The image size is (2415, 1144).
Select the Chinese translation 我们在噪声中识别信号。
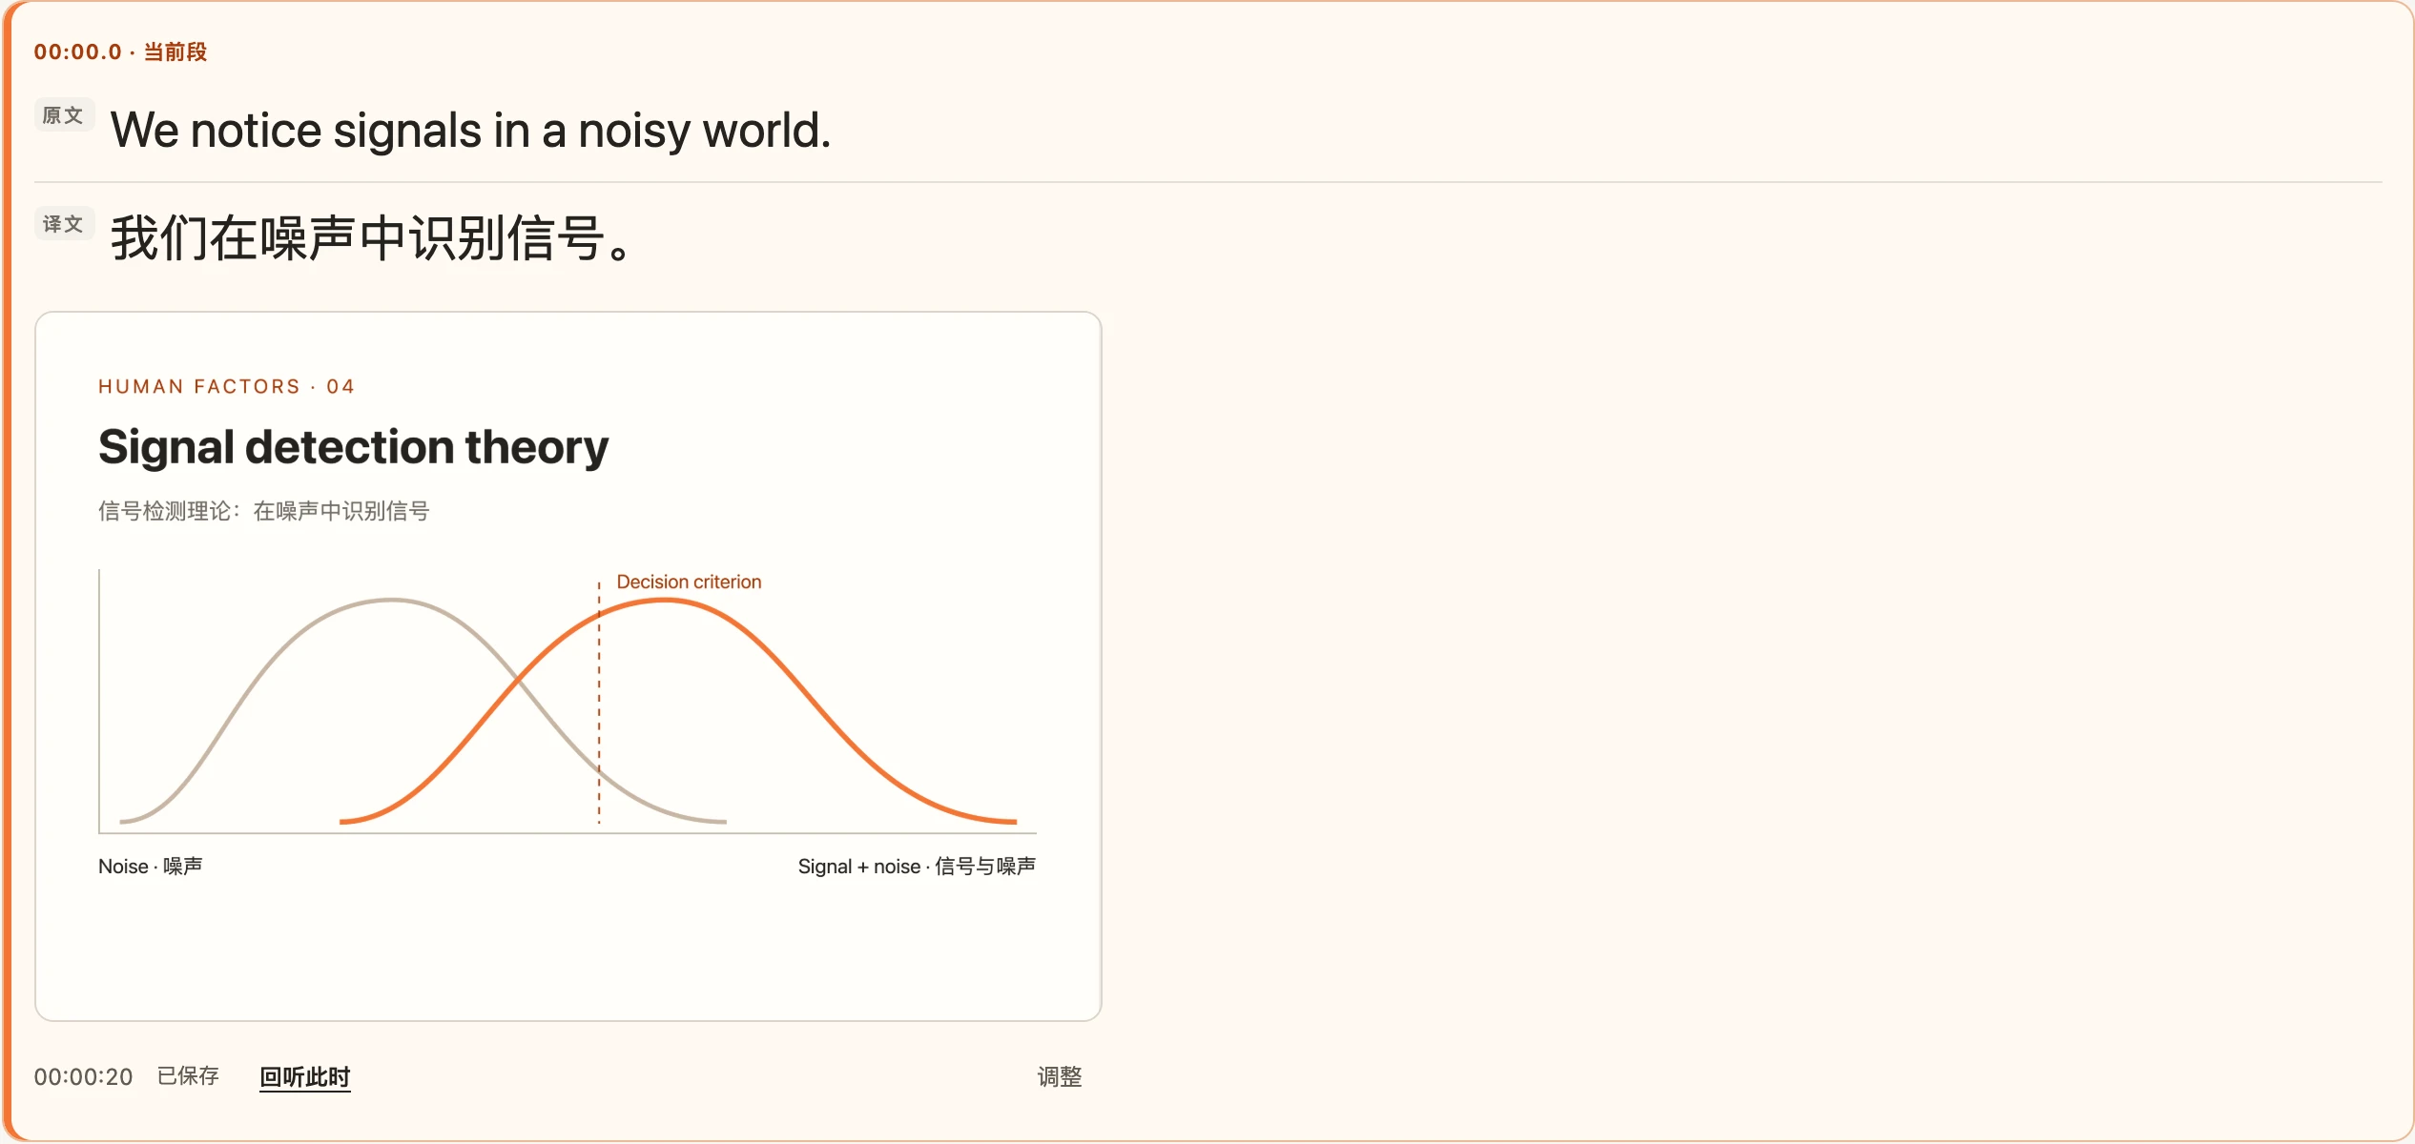(372, 238)
